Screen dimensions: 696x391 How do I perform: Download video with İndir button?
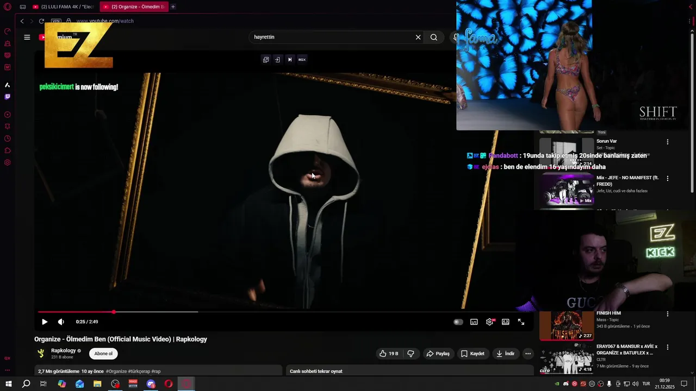505,354
